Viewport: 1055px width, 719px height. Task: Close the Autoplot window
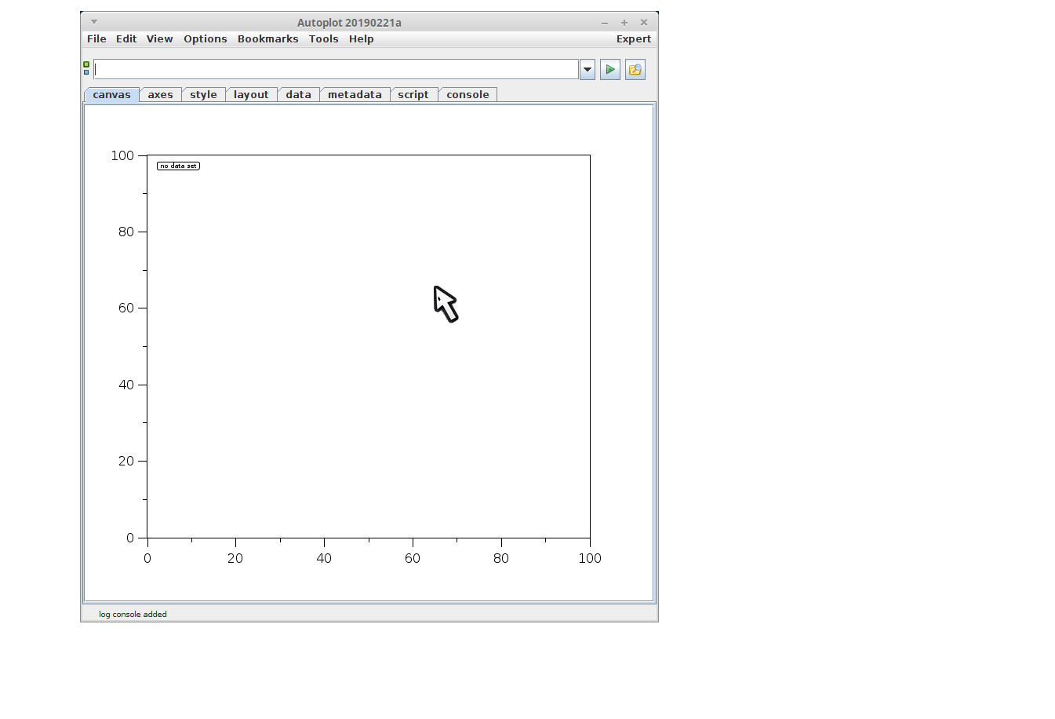tap(644, 23)
